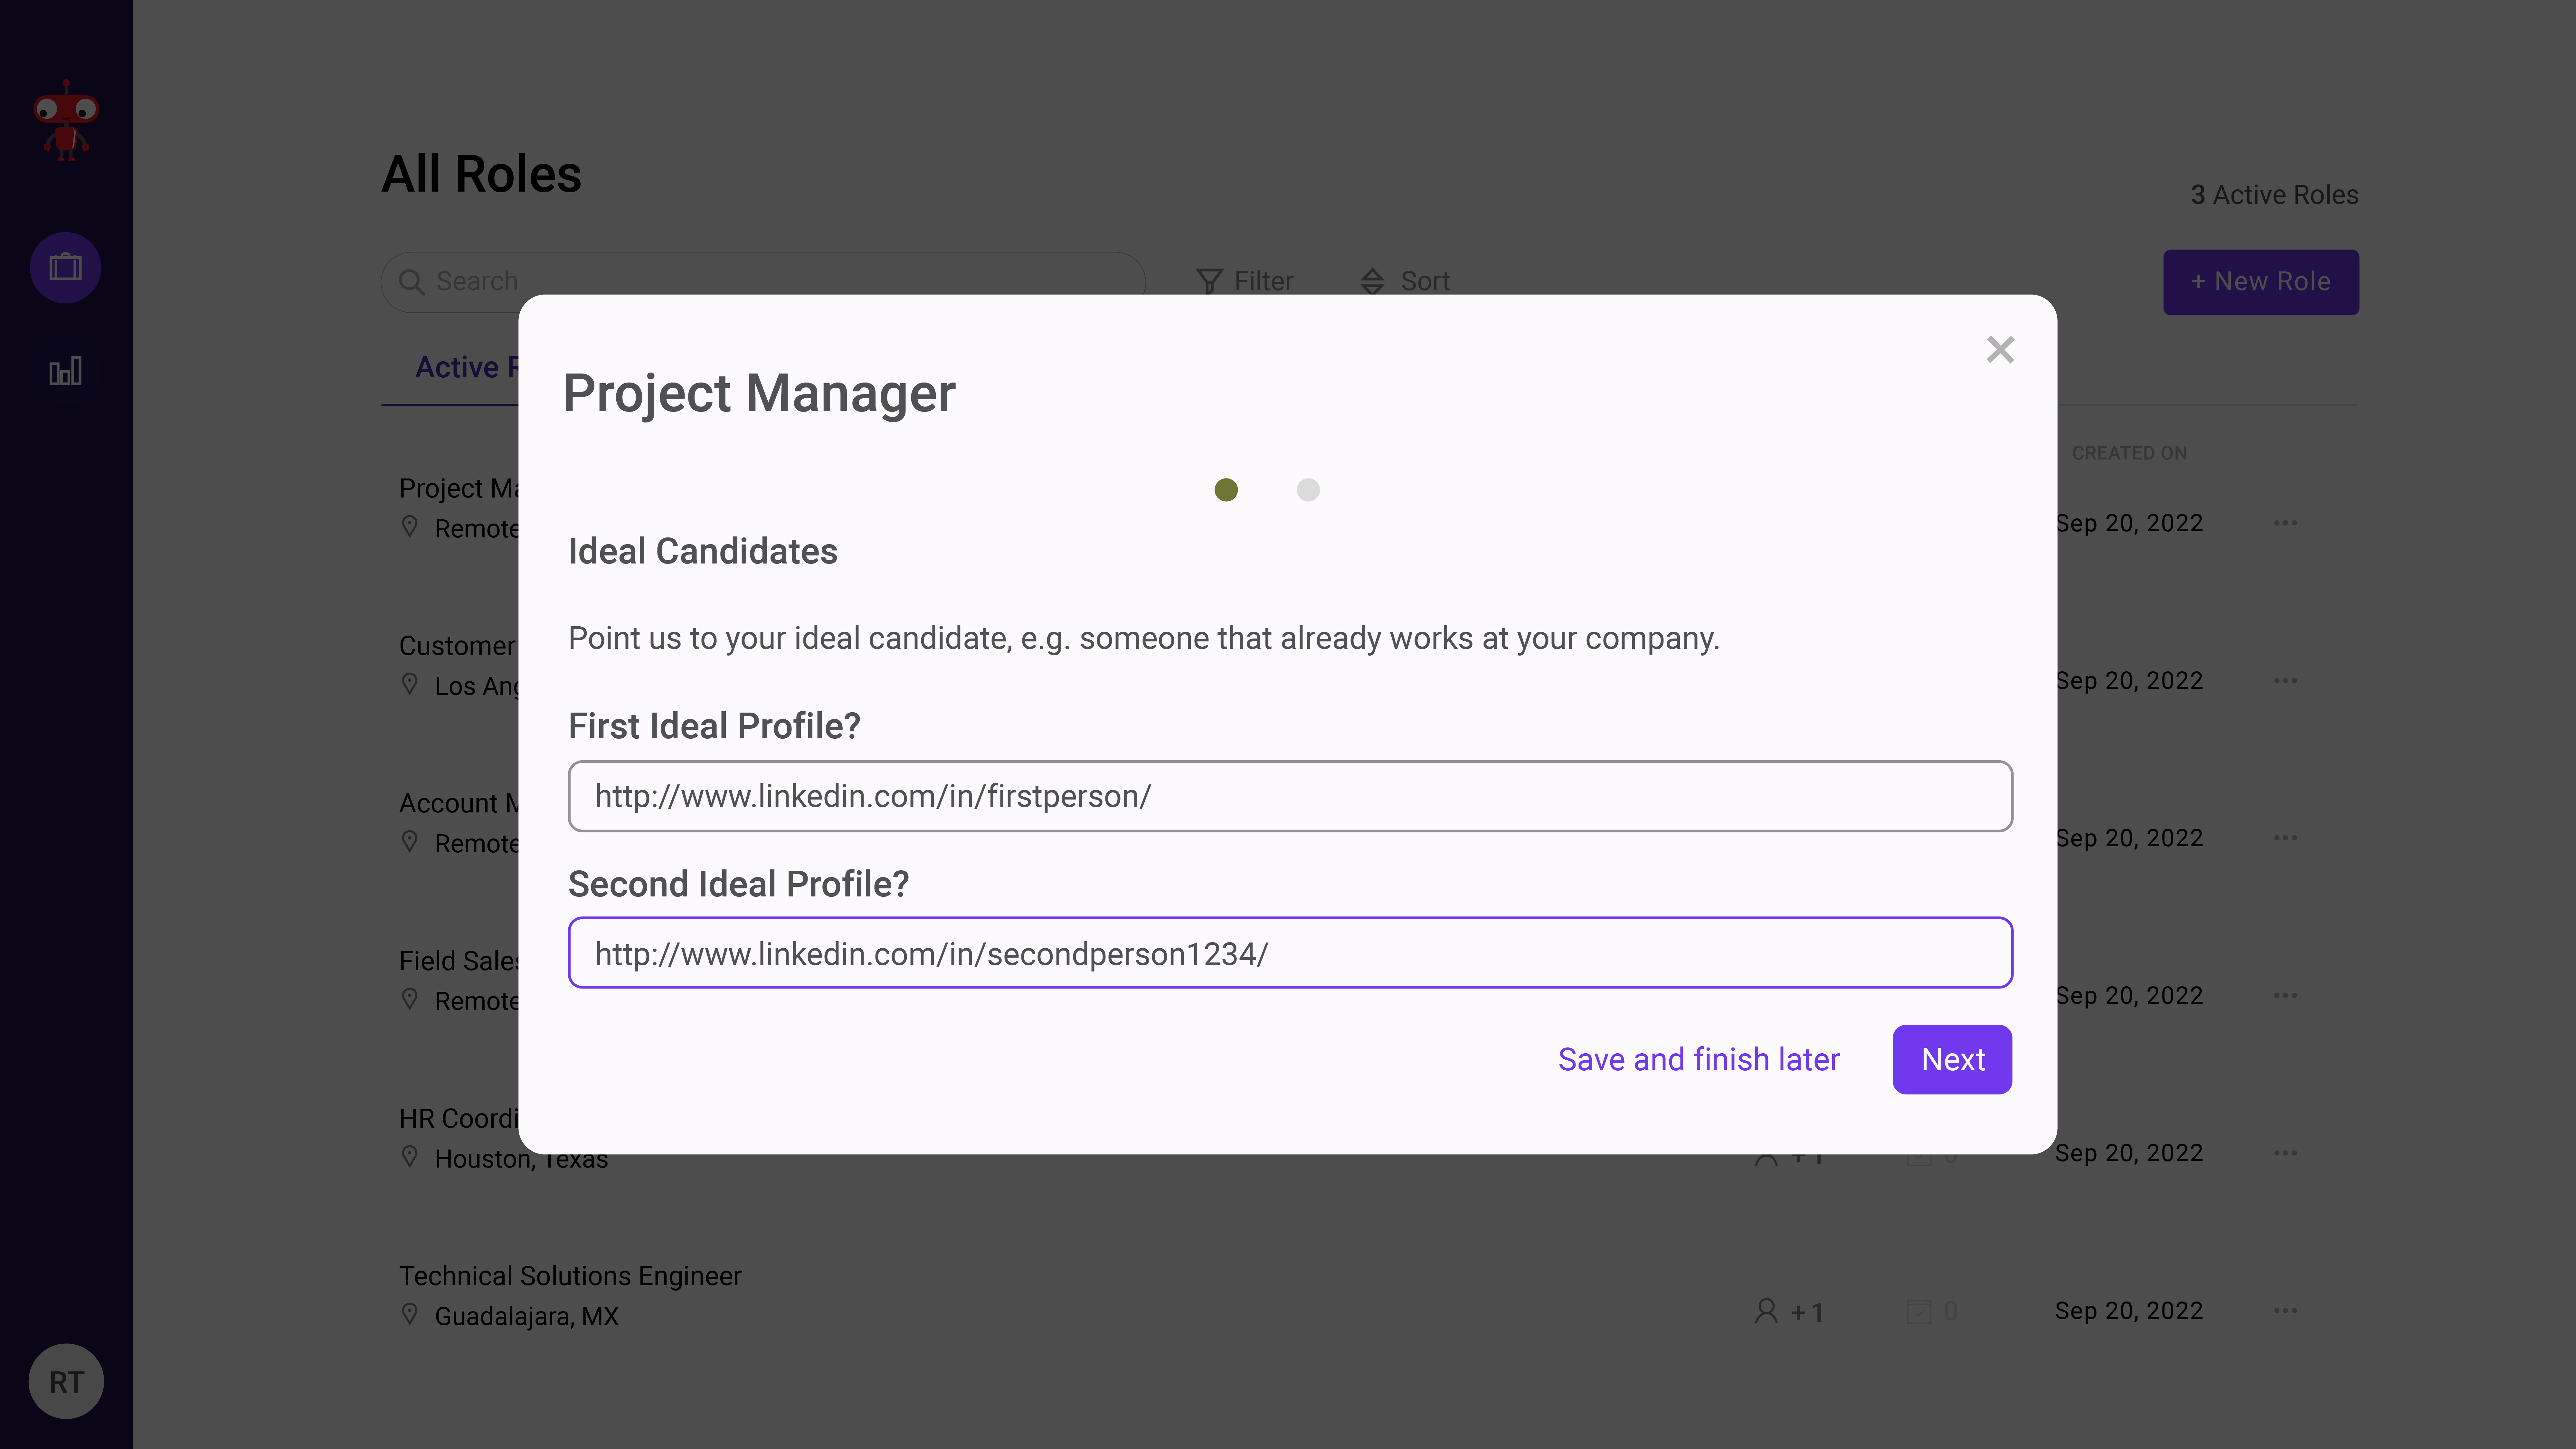Viewport: 2576px width, 1449px height.
Task: Click location pin beside Guadalajara, MX
Action: click(x=410, y=1314)
